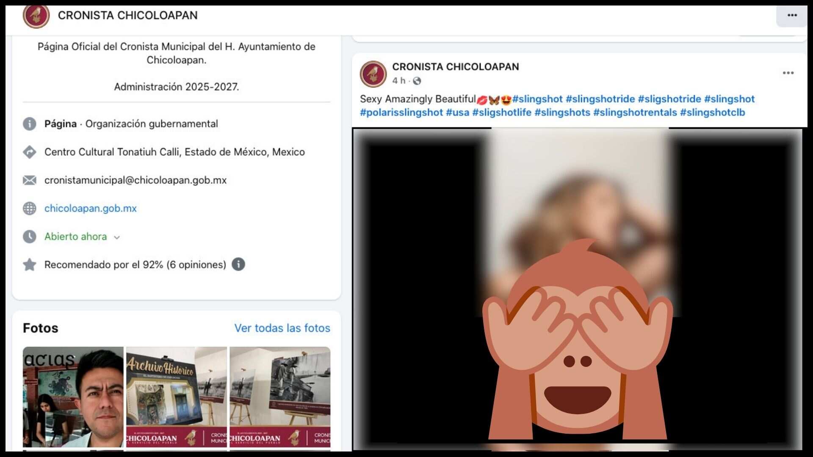The image size is (813, 457).
Task: Open the #polarisslingshot hashtag
Action: [x=401, y=113]
